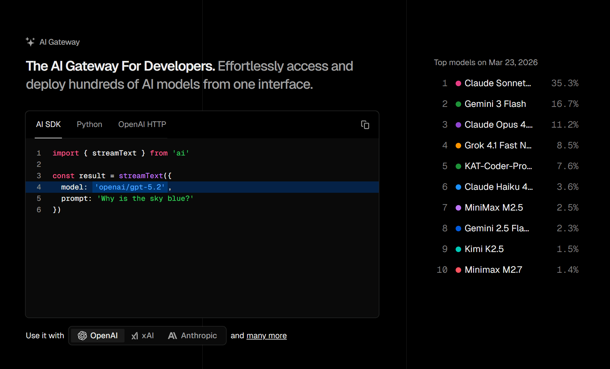Select the Anthropic provider option
This screenshot has width=610, height=369.
tap(193, 336)
